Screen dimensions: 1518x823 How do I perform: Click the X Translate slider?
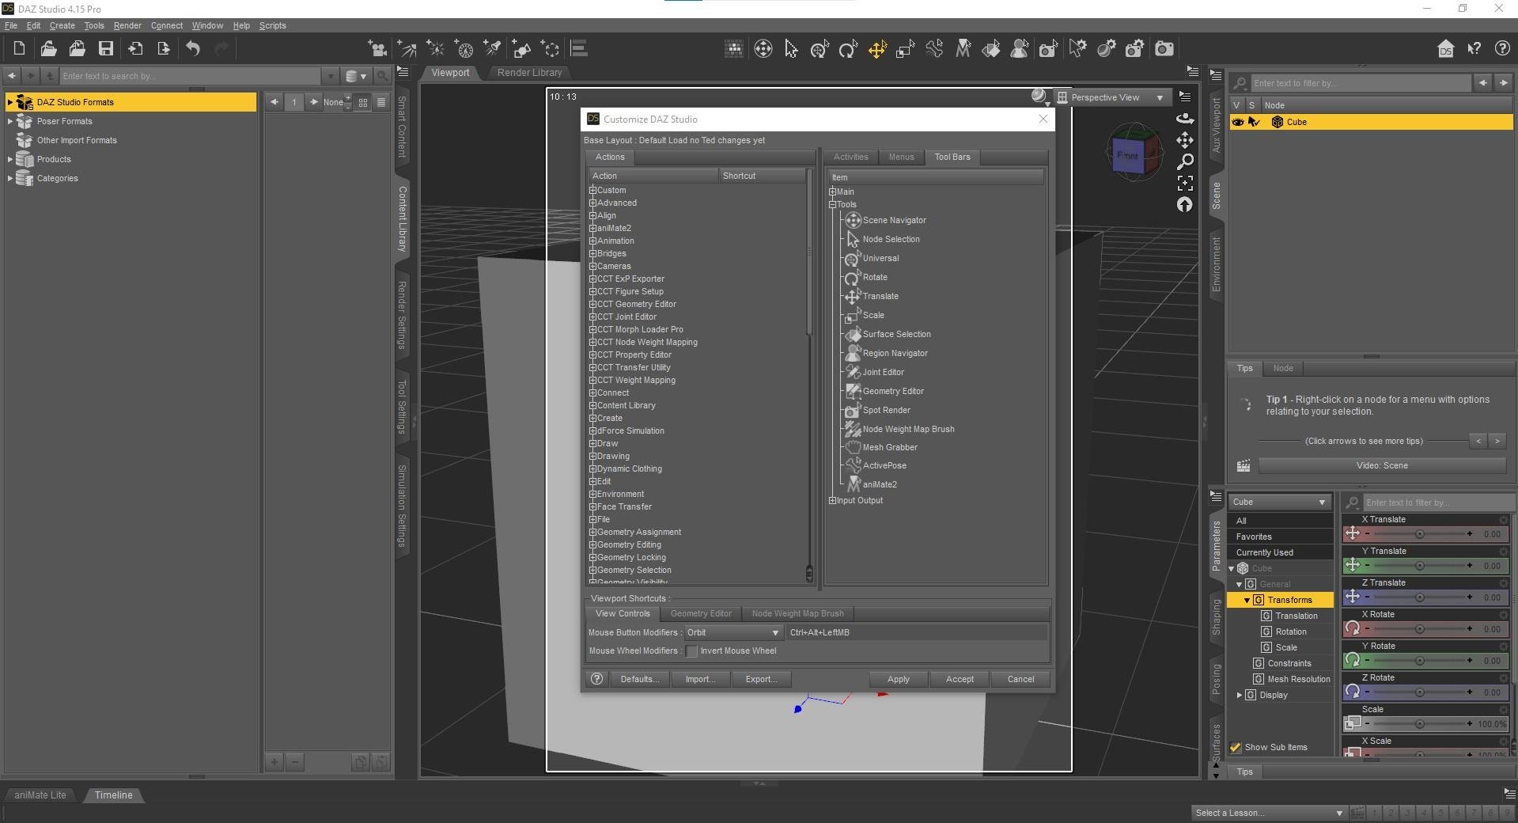pos(1418,534)
